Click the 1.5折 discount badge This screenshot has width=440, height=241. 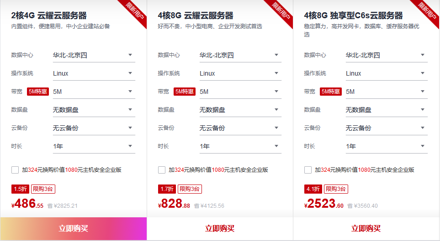[20, 189]
